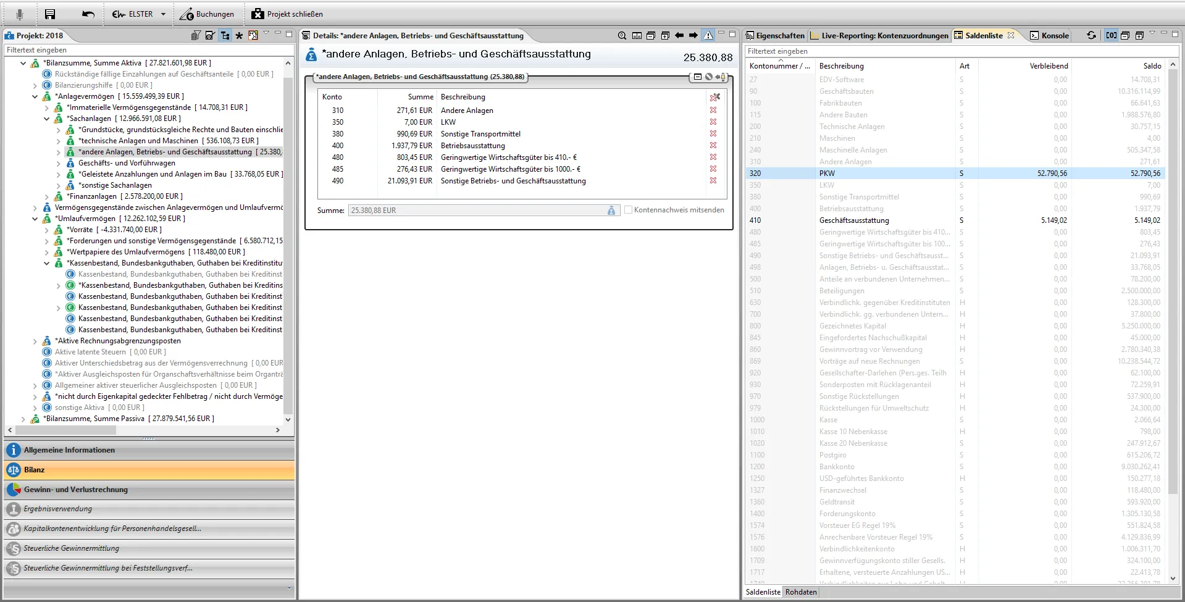Switch to Live-Reporting: Kontenzuordnungen tab
The image size is (1185, 602).
click(879, 35)
